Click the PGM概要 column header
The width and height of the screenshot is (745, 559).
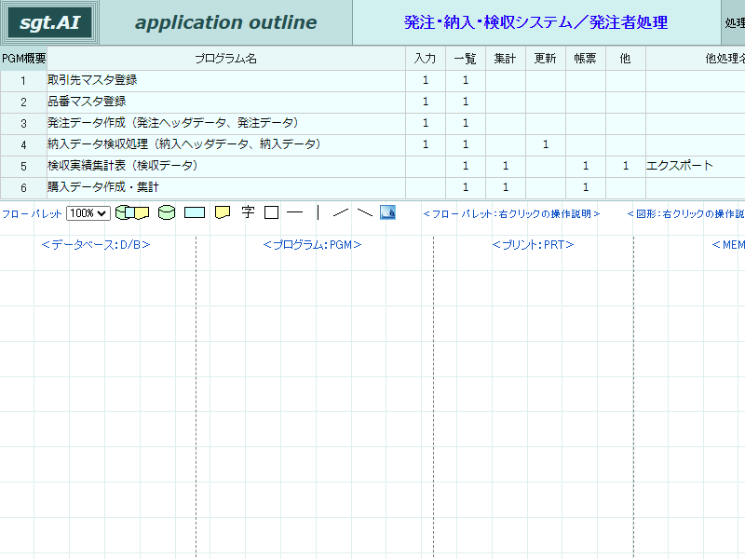pyautogui.click(x=24, y=59)
